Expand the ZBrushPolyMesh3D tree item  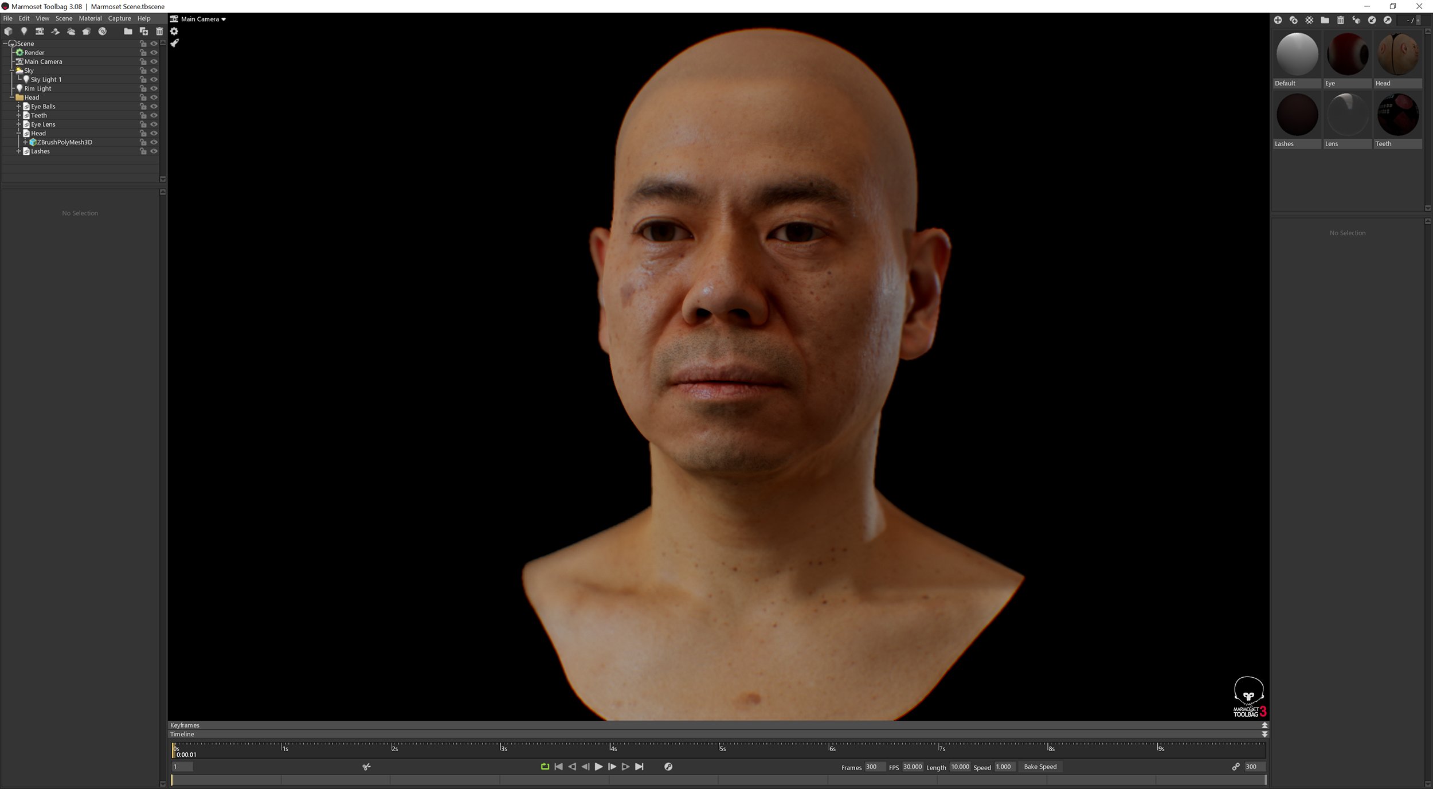[25, 142]
